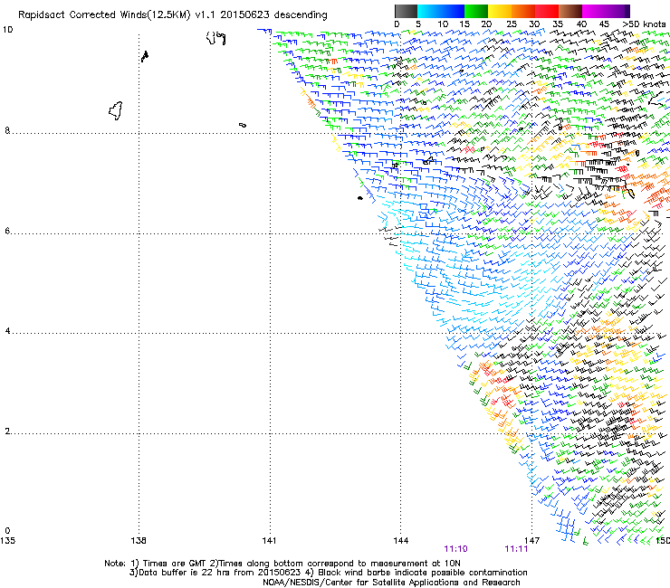Click the latitude label '2' on axis
This screenshot has height=588, width=670.
[7, 432]
